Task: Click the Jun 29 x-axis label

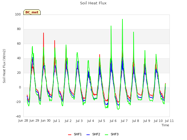Action: 34,121
